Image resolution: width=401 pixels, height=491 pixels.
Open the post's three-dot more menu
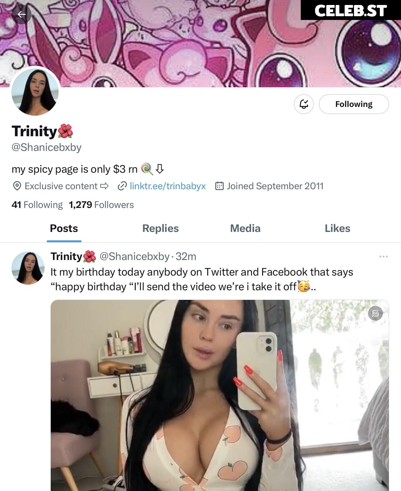pyautogui.click(x=383, y=257)
